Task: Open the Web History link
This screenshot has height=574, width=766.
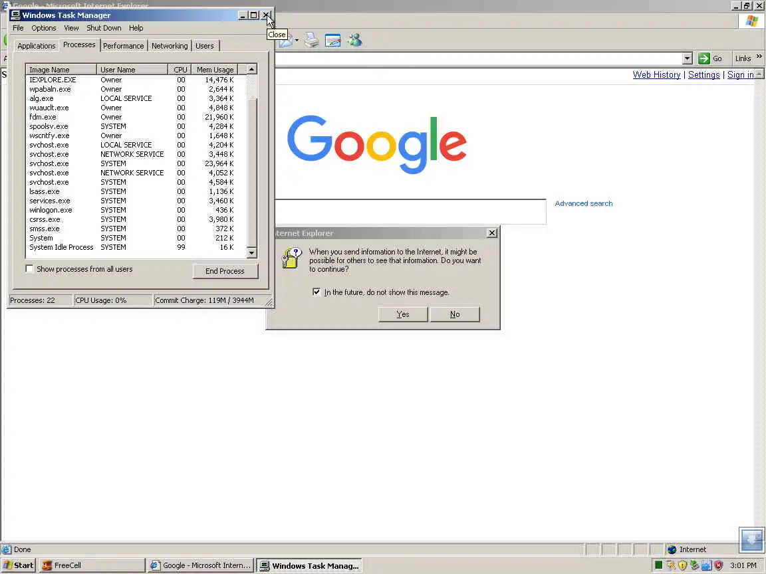Action: tap(656, 74)
